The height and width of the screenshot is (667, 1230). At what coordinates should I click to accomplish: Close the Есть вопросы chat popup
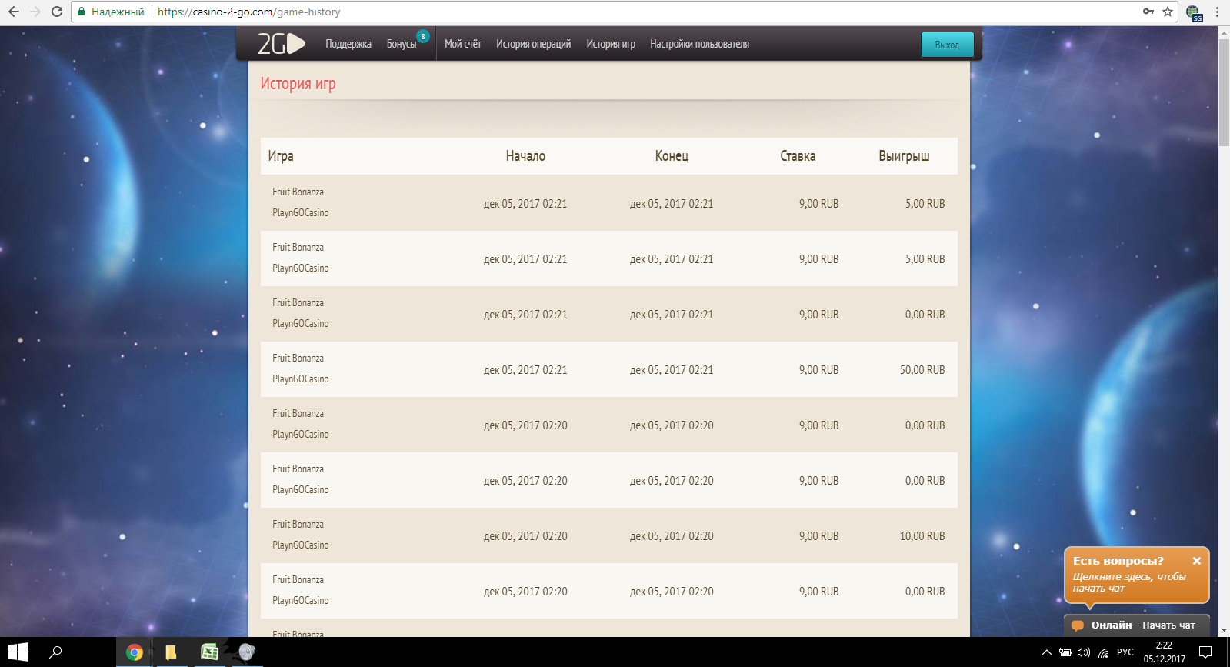click(x=1196, y=561)
